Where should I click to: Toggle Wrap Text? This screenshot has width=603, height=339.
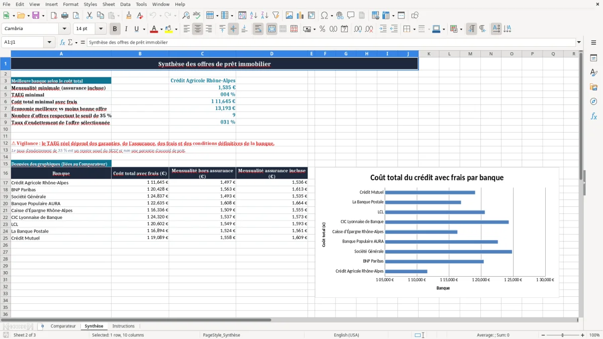[x=258, y=29]
